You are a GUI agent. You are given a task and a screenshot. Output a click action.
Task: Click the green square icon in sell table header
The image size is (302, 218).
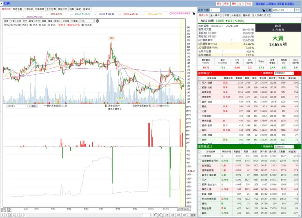[296, 147]
